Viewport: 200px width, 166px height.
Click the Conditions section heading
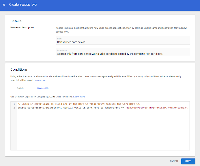pyautogui.click(x=19, y=69)
